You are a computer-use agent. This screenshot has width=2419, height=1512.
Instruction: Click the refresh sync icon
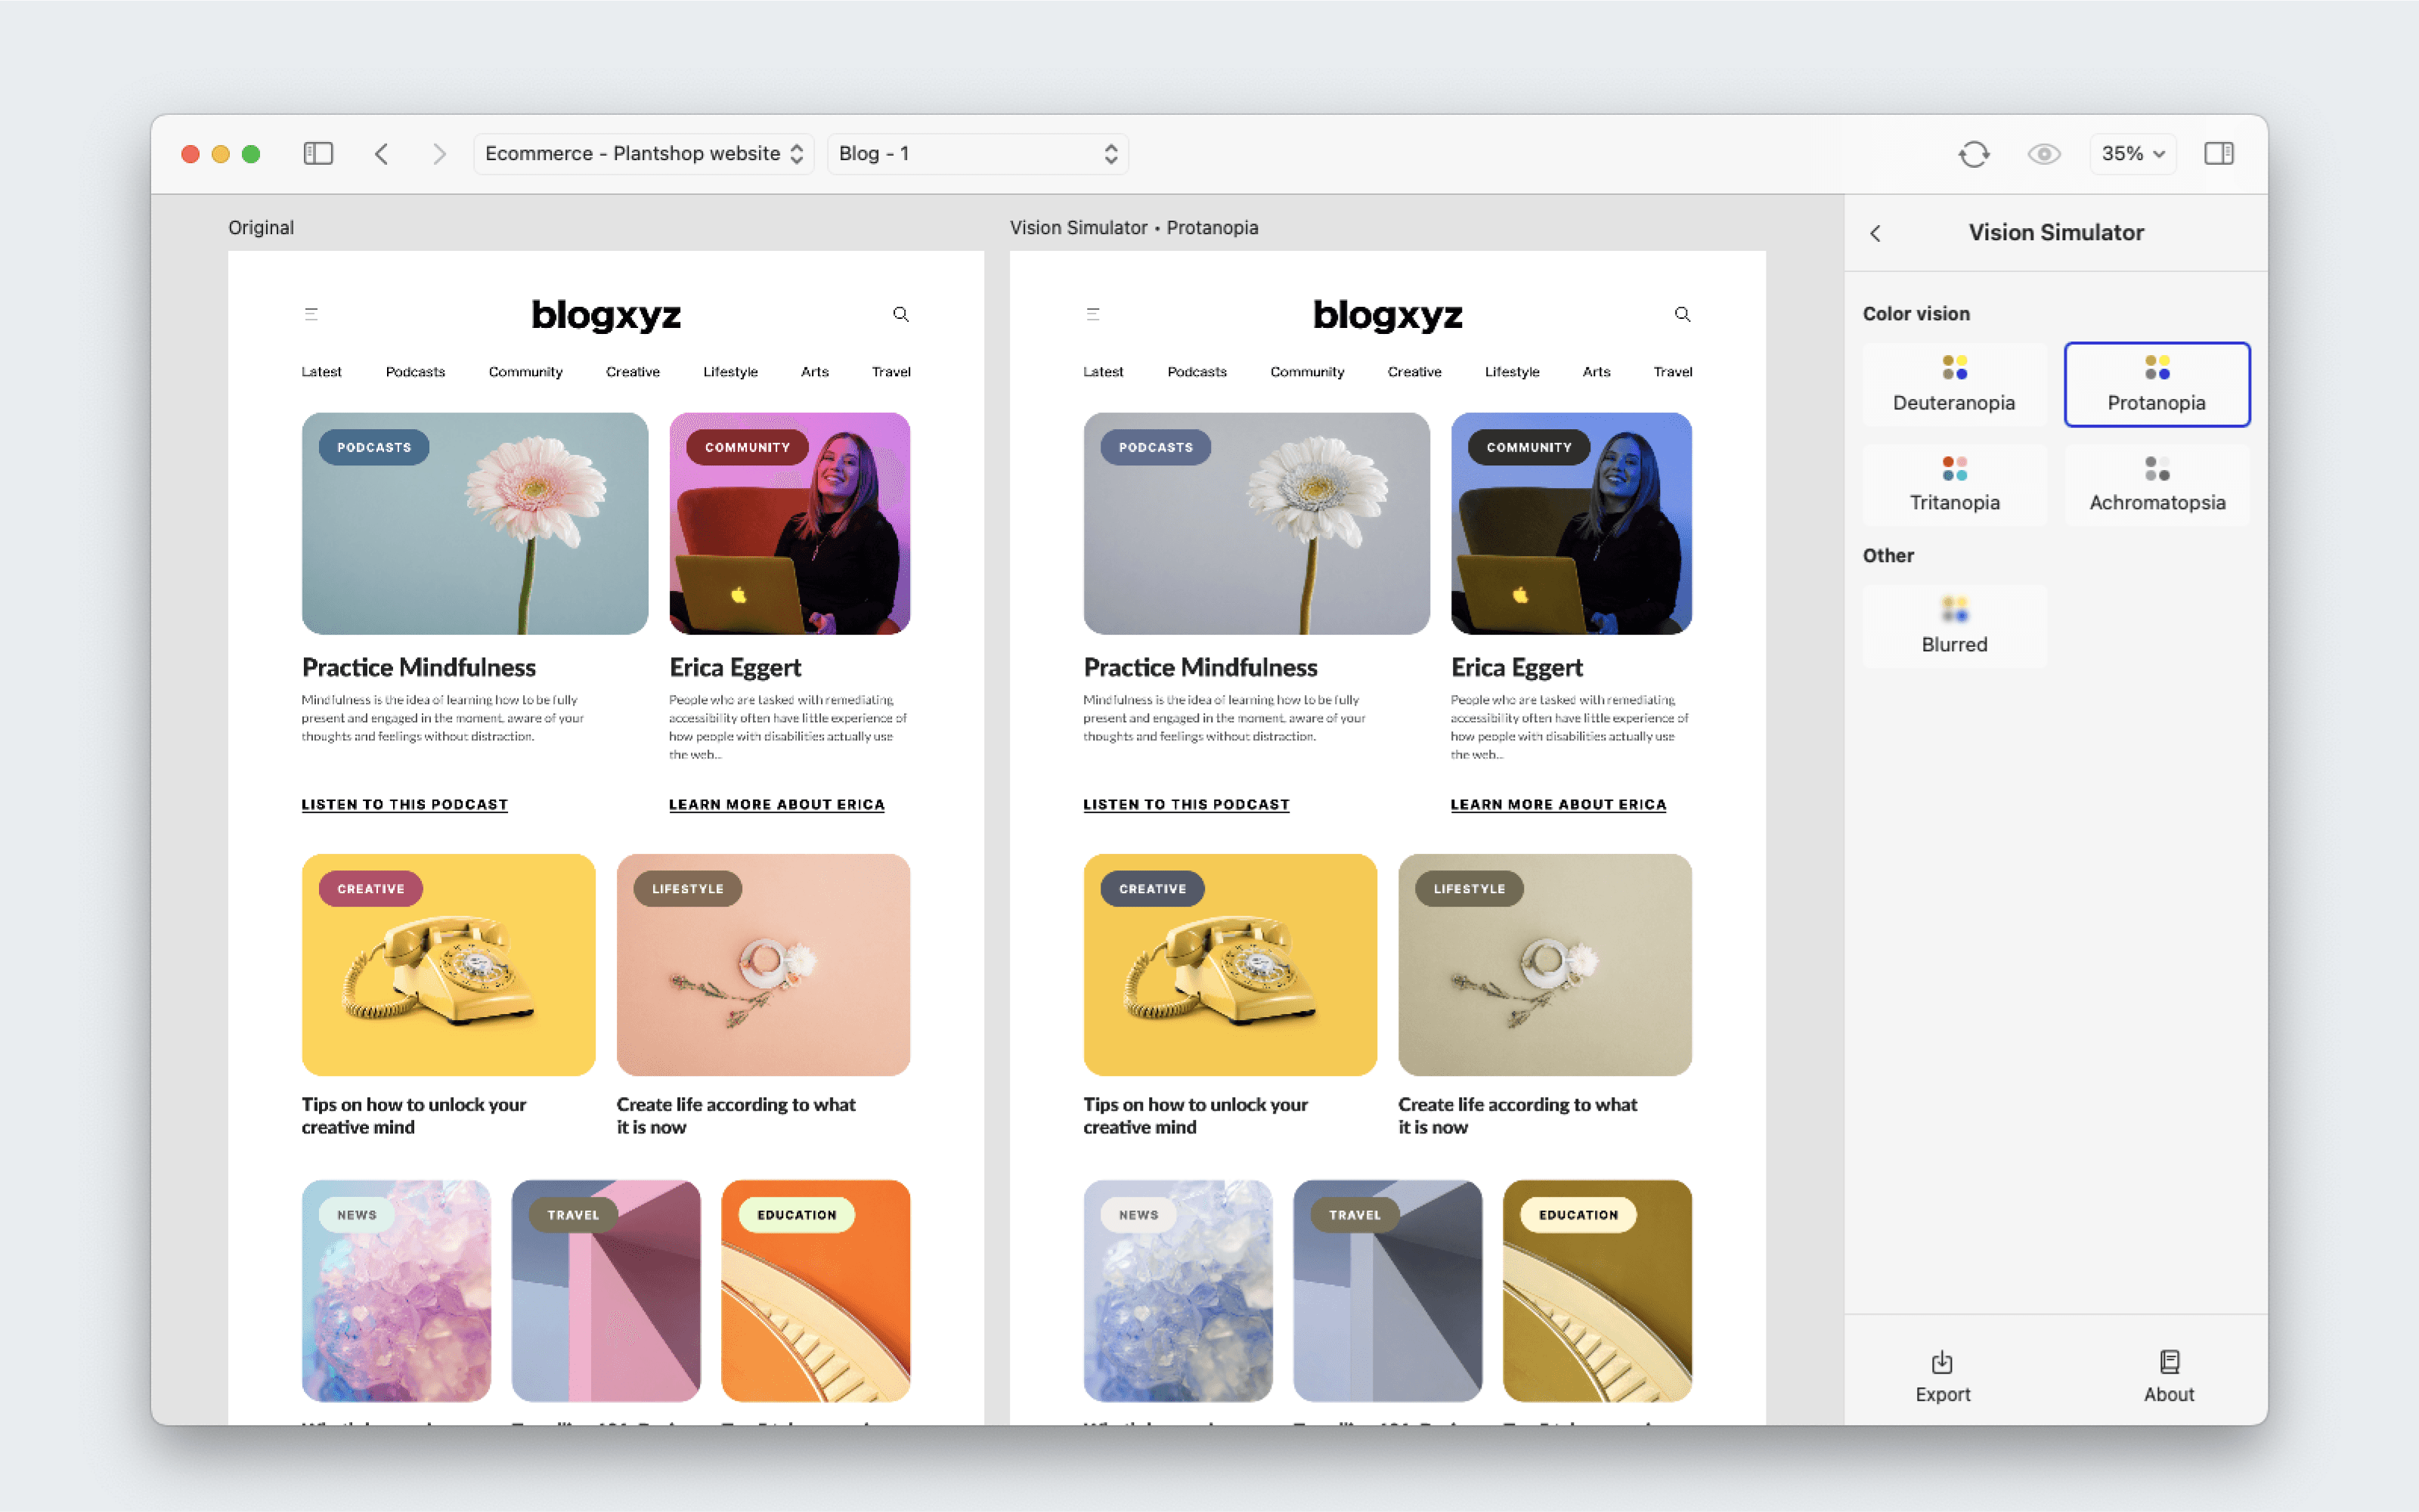[1973, 153]
